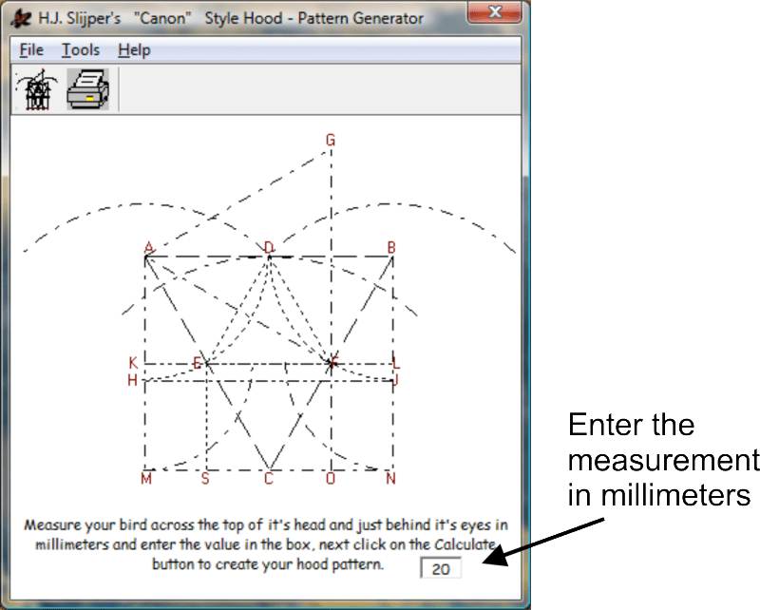Click point K label on left side
This screenshot has height=610, width=760.
133,363
